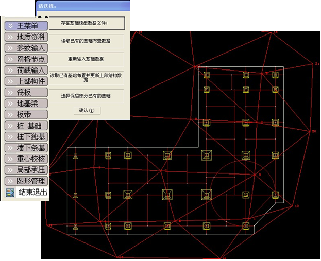Expand the 参数输入 menu section
321x261 pixels.
[26, 48]
